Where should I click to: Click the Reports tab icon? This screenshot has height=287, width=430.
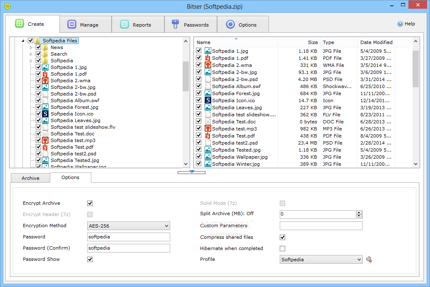tap(125, 25)
